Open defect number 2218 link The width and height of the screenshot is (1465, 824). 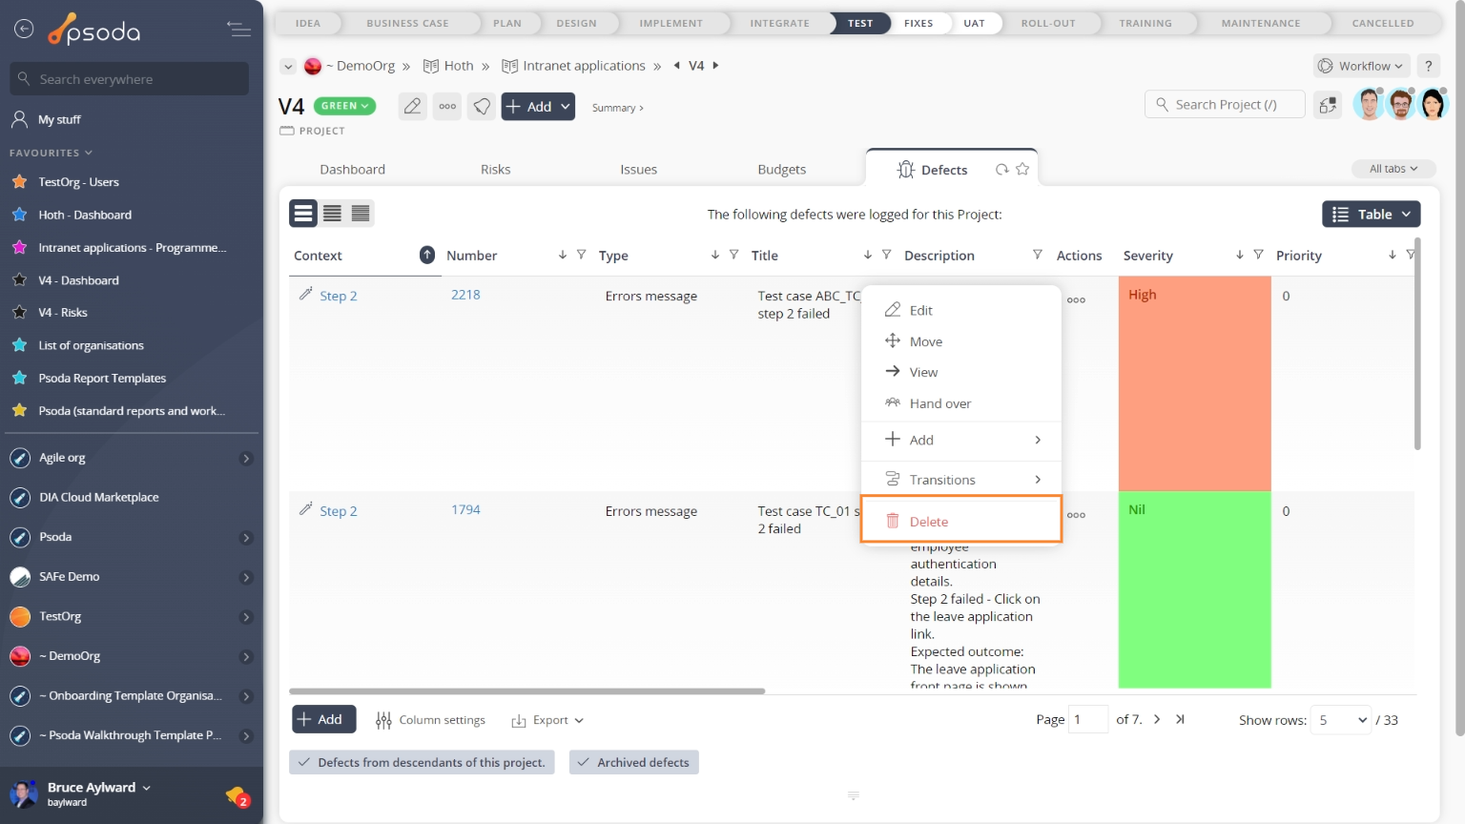click(465, 295)
